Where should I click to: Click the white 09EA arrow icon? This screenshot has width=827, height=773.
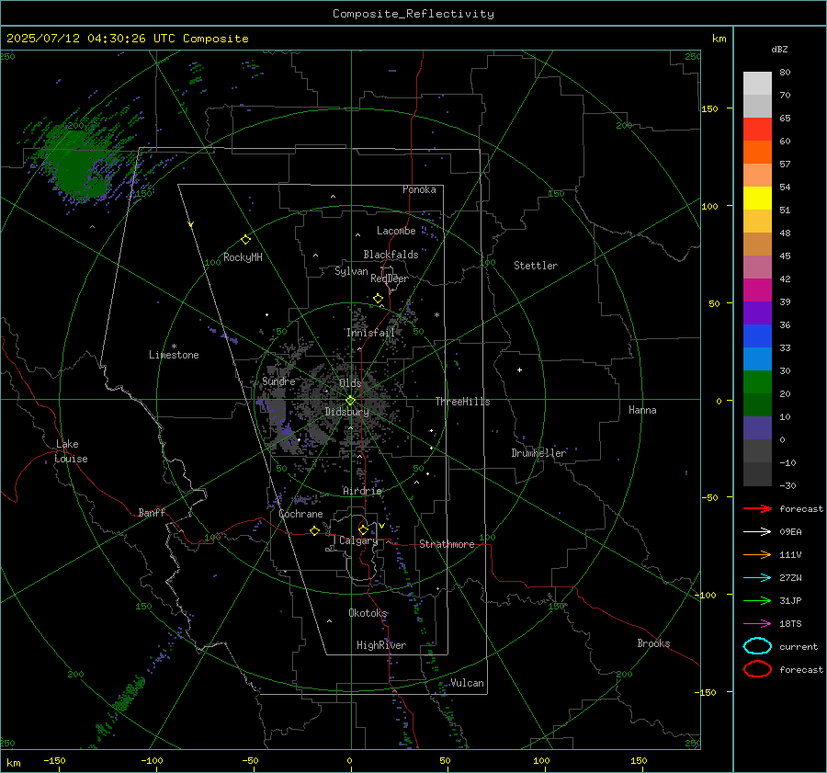pyautogui.click(x=757, y=531)
